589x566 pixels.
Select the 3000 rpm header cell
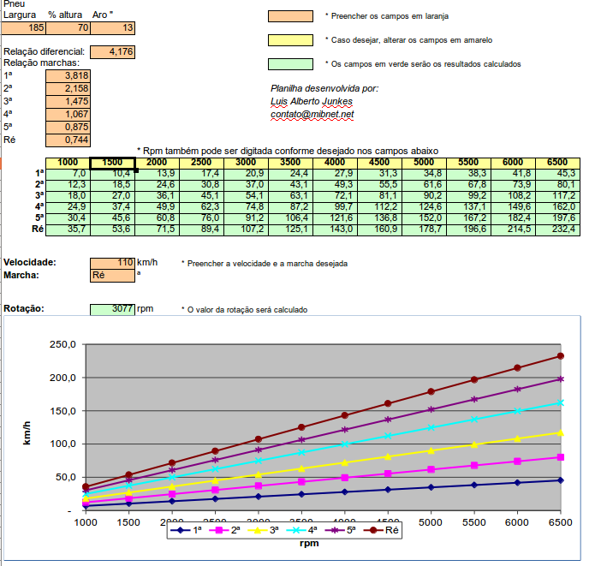[246, 163]
